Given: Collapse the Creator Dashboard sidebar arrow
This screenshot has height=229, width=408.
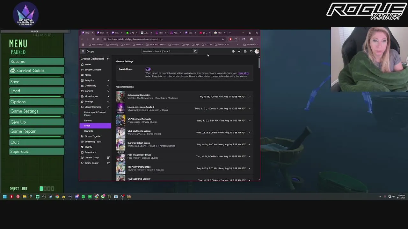Looking at the screenshot, I should tap(108, 59).
